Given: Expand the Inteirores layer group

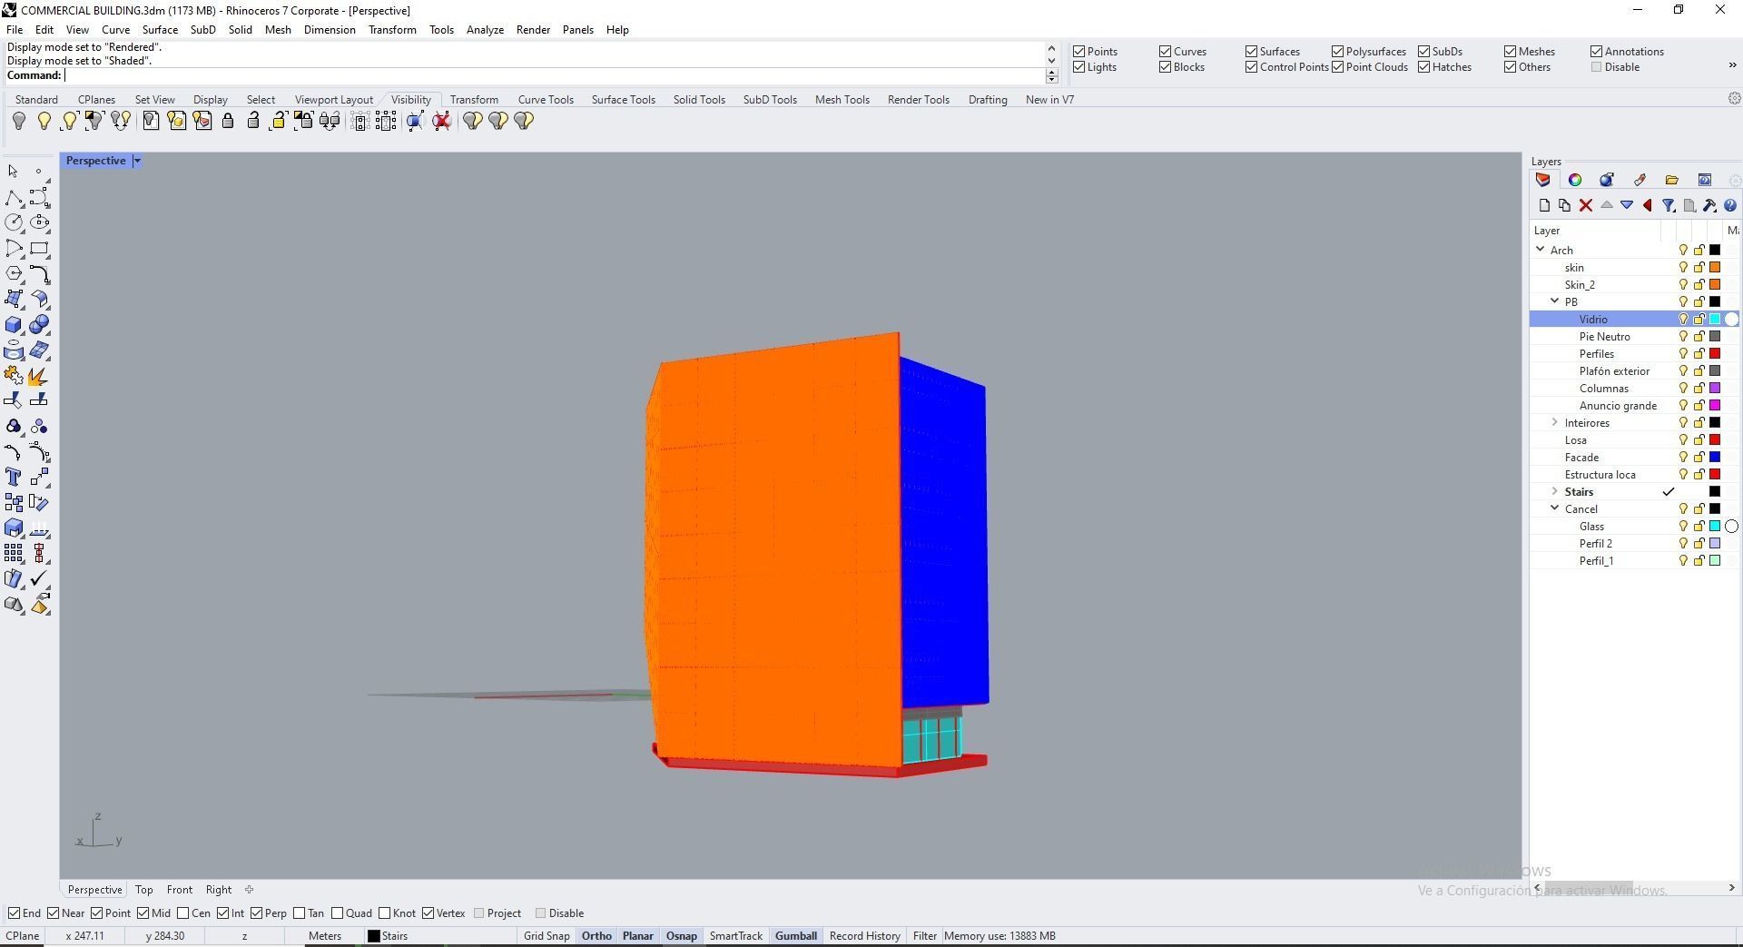Looking at the screenshot, I should pyautogui.click(x=1555, y=422).
